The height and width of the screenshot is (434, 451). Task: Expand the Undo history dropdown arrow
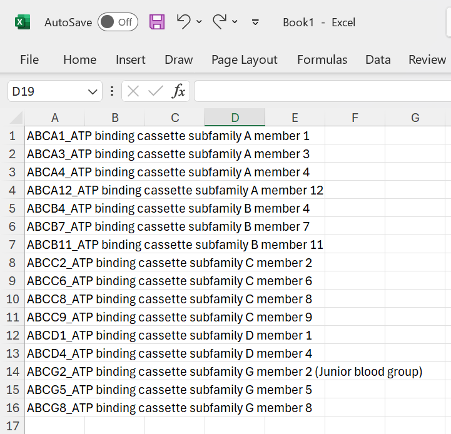click(199, 22)
